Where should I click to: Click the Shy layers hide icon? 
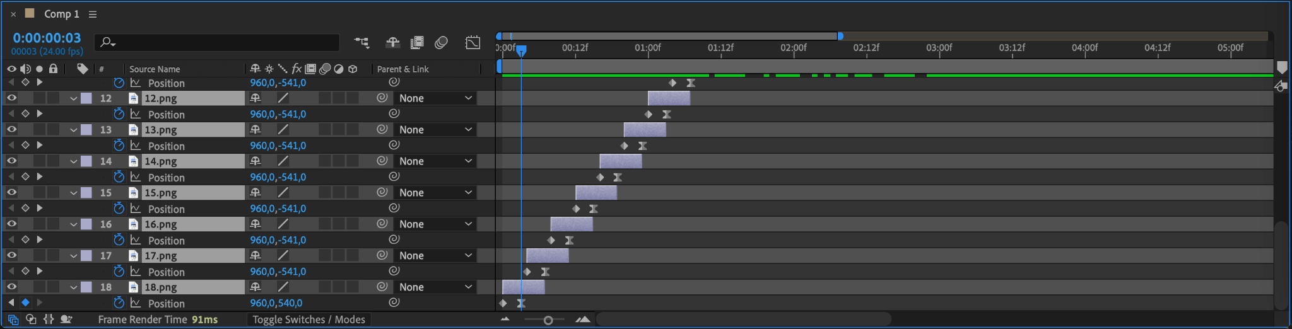click(x=392, y=42)
